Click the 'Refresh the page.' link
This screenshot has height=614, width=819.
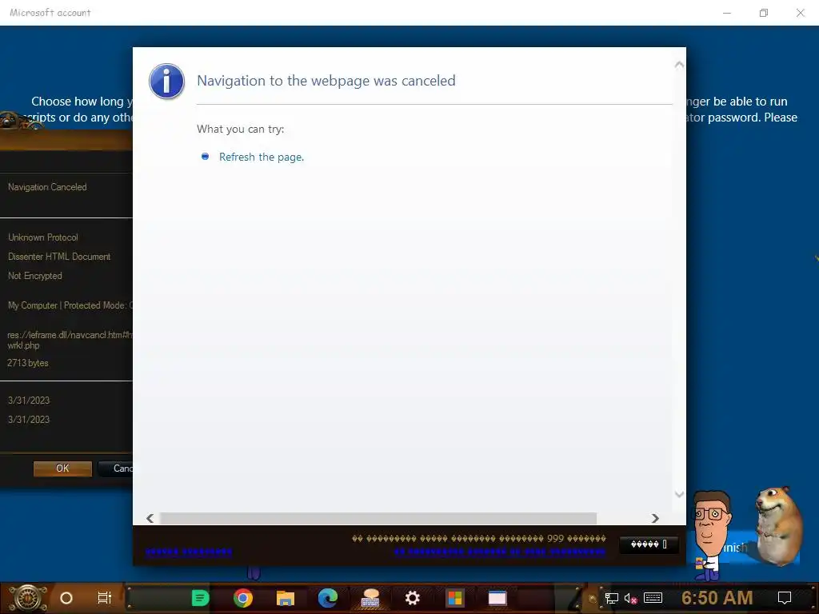(262, 157)
